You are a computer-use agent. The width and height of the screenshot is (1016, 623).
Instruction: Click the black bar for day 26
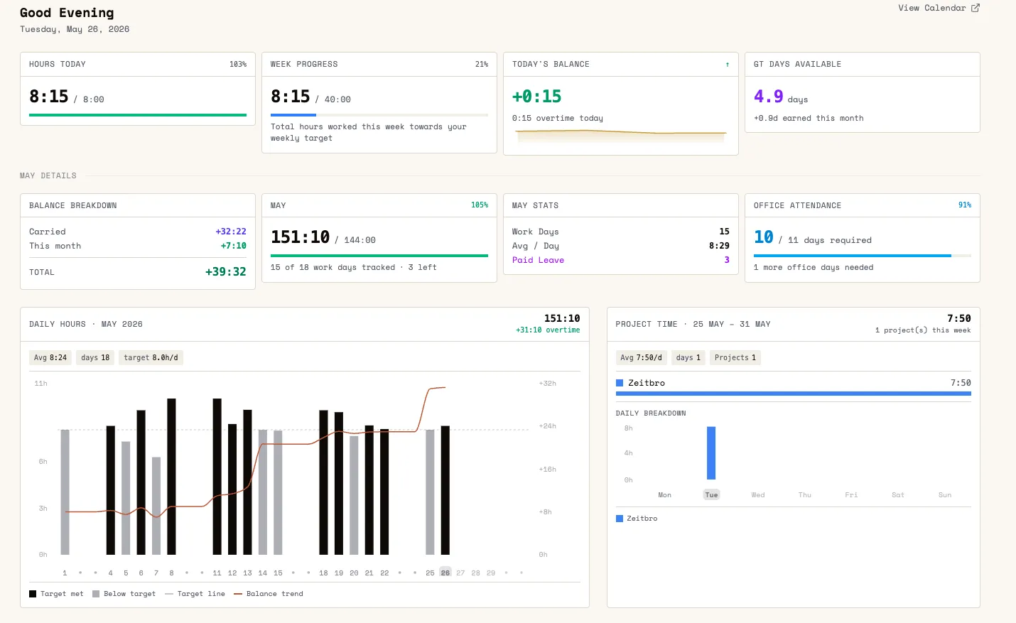pos(445,490)
